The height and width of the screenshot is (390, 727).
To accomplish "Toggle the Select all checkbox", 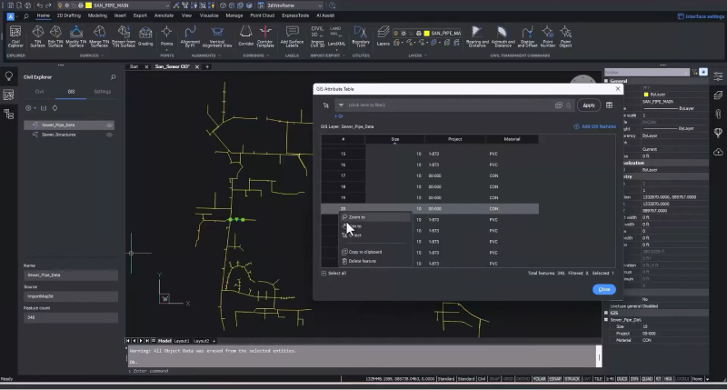I will coord(324,273).
